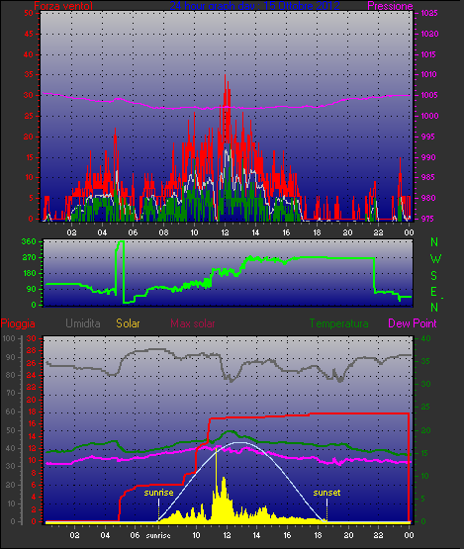Select the green 15 value on the temperature axis
This screenshot has height=549, width=464.
[x=425, y=453]
